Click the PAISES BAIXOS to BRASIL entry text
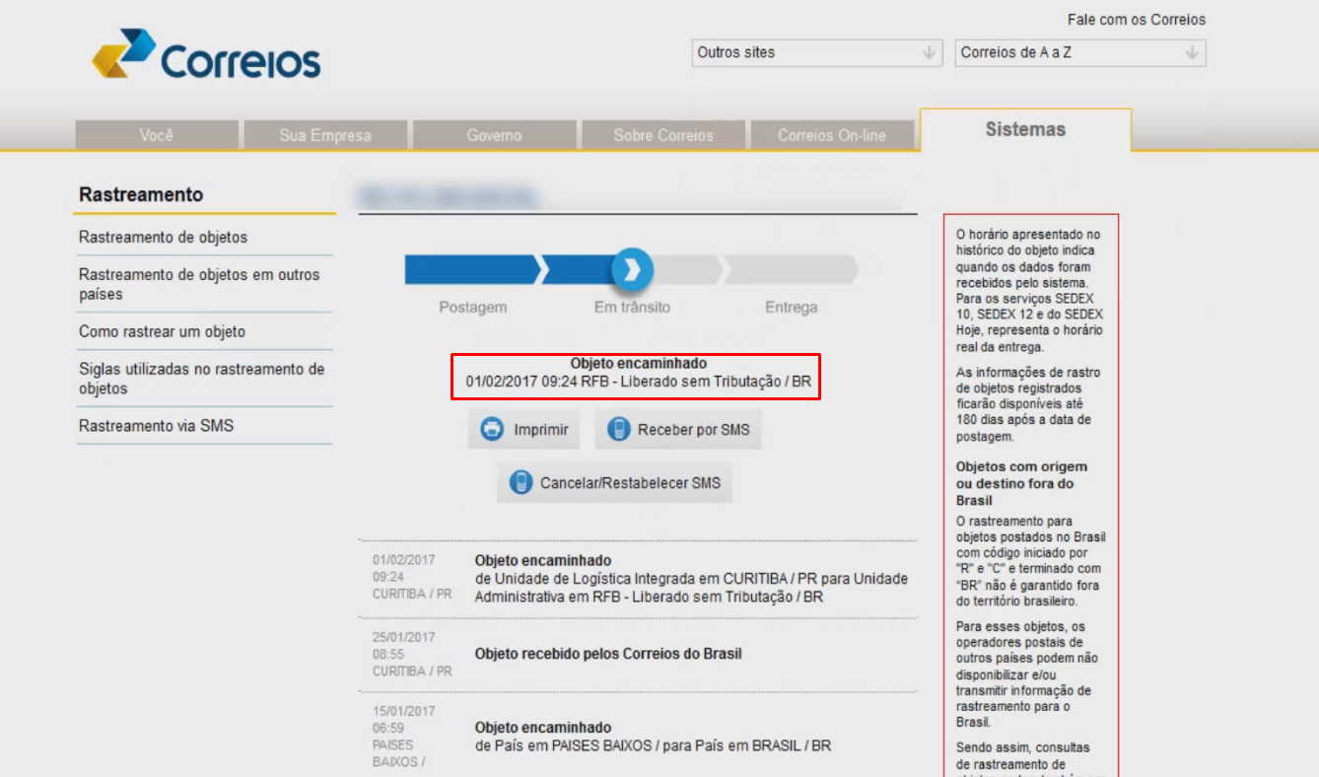 (653, 745)
